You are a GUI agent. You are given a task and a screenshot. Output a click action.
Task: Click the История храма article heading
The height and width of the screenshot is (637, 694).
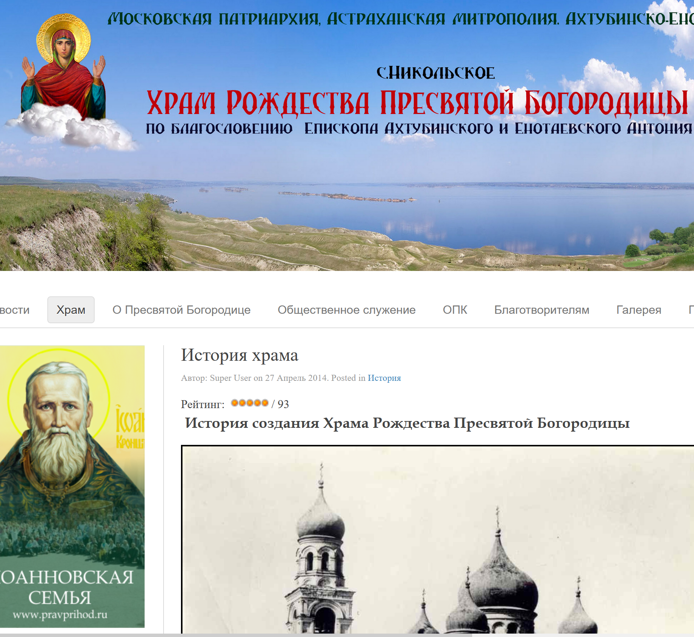(x=240, y=355)
